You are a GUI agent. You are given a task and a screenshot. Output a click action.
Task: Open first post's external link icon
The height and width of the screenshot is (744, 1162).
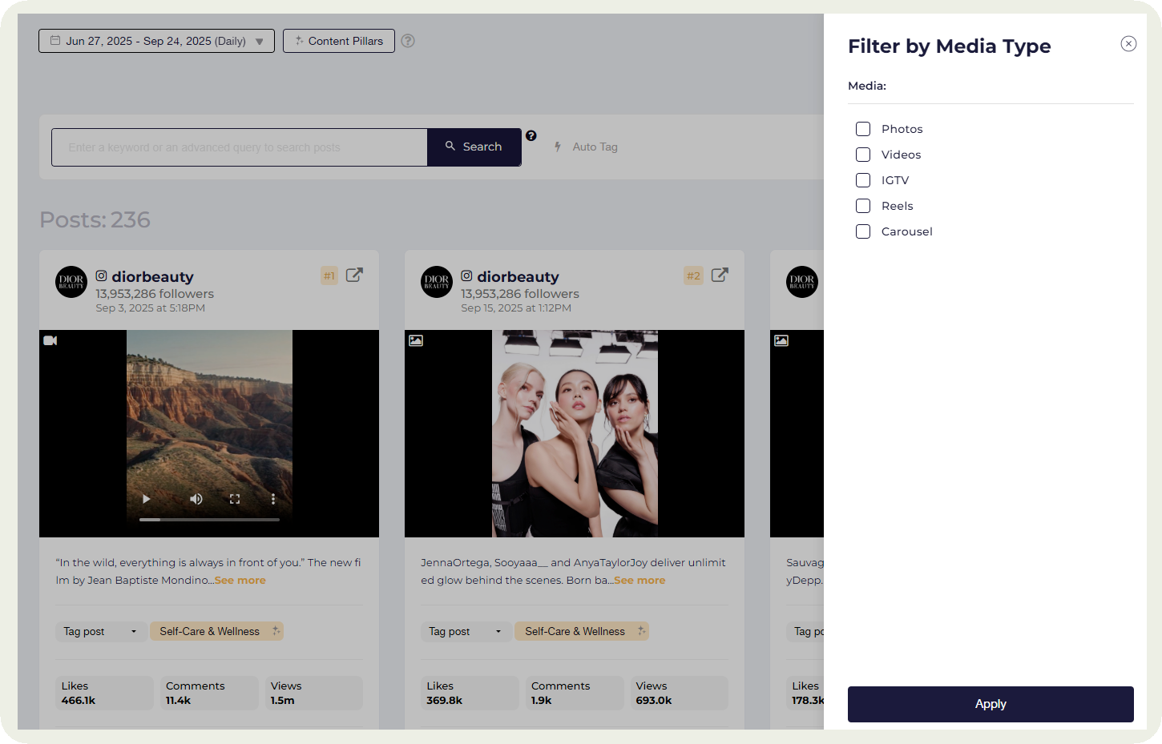[x=354, y=275]
